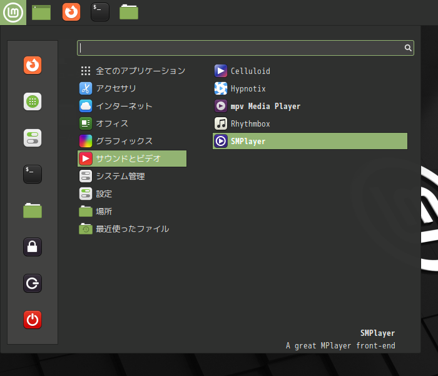Click the magnifier icon in search box
The image size is (438, 376).
pos(408,48)
